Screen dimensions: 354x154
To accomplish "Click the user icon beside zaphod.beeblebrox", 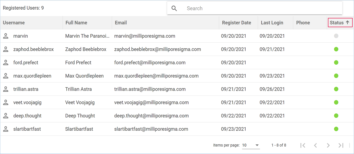I will [x=6, y=49].
